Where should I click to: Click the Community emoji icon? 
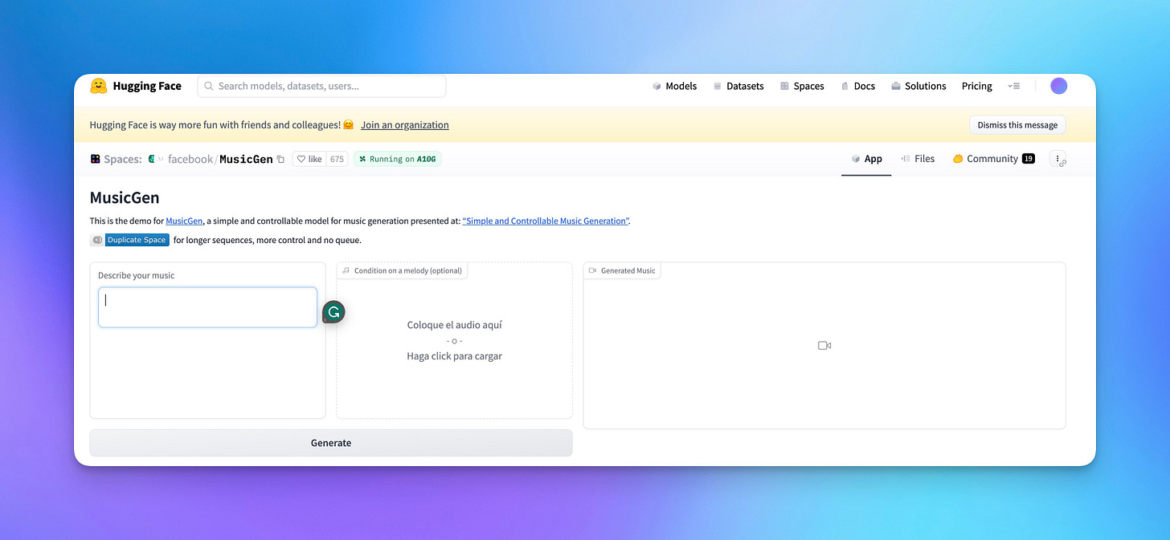tap(958, 159)
